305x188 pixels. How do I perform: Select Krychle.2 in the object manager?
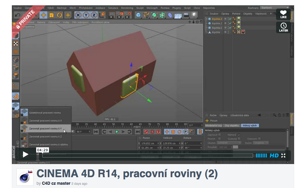[x=217, y=23]
